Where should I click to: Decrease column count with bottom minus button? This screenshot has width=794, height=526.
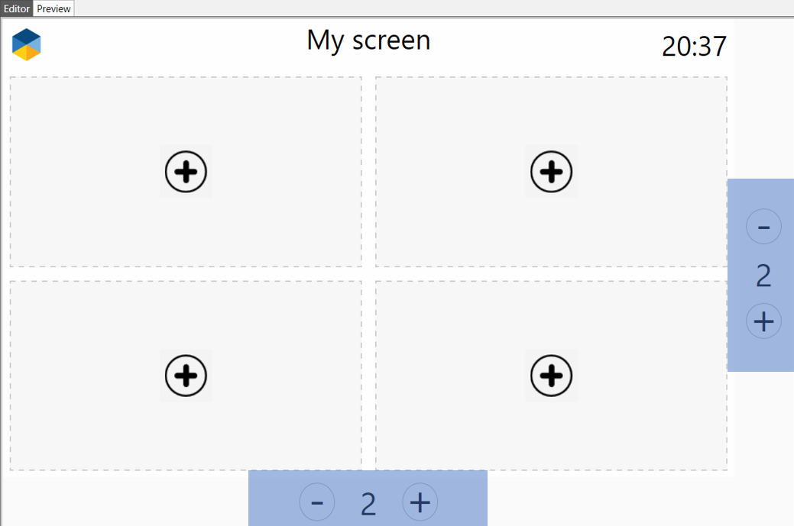pyautogui.click(x=317, y=502)
